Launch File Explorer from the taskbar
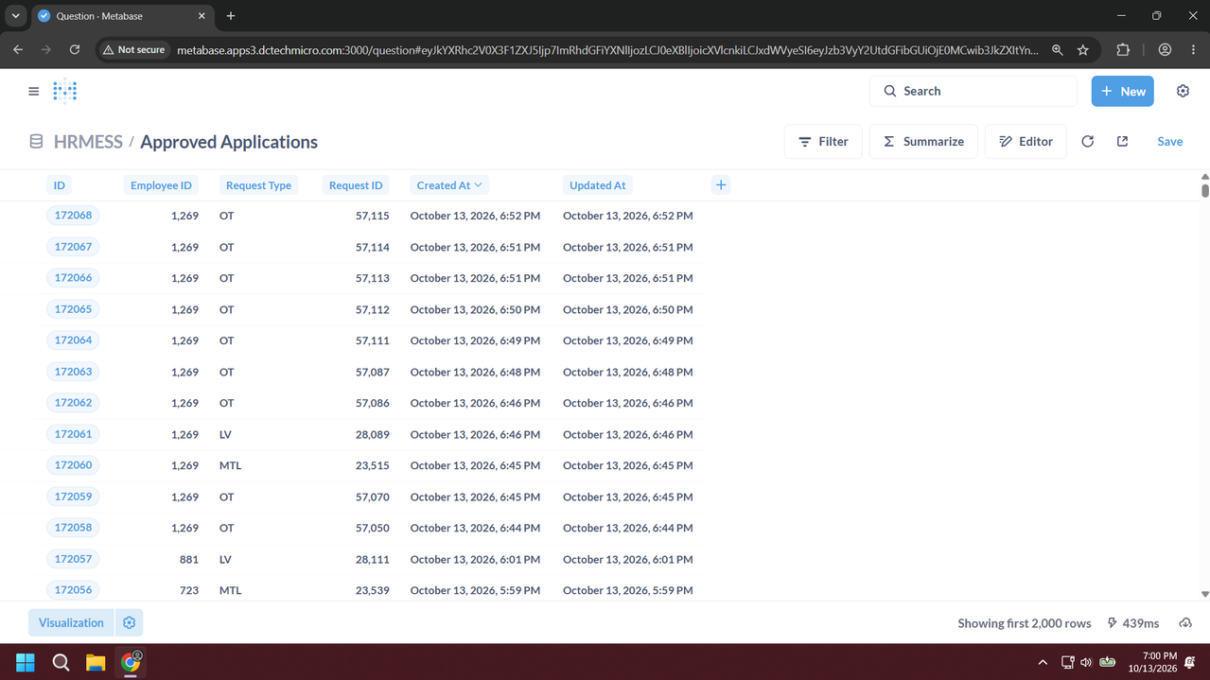Viewport: 1210px width, 680px height. pyautogui.click(x=96, y=662)
